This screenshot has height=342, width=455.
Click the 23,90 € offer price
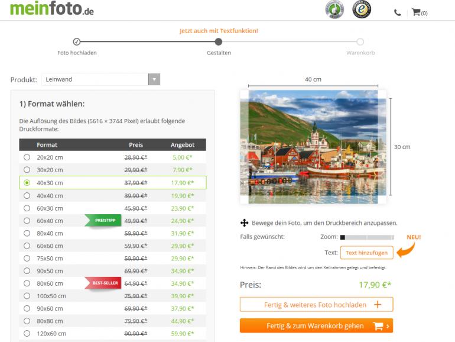click(182, 208)
